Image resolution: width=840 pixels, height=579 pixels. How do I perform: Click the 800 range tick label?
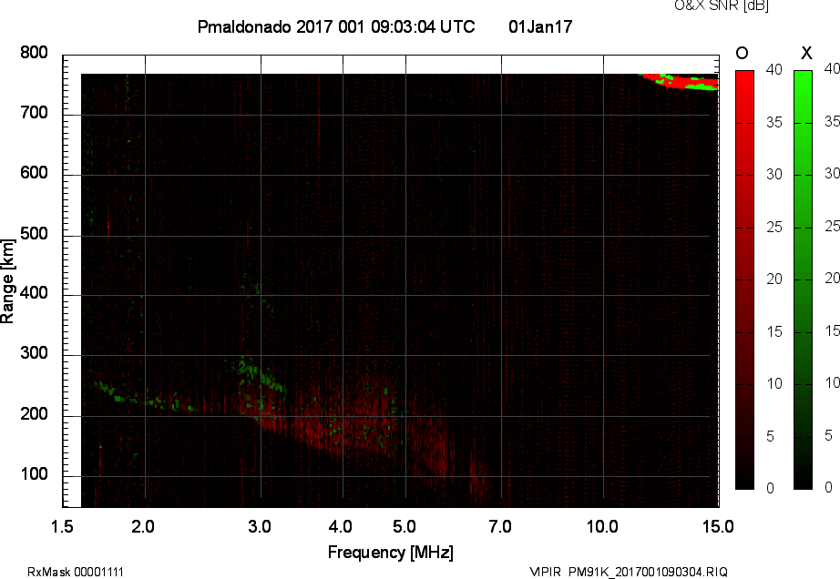click(x=34, y=53)
